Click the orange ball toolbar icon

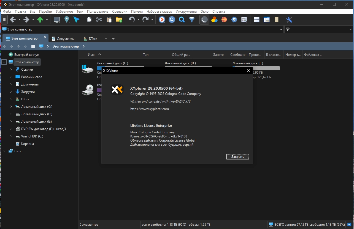[x=224, y=20]
